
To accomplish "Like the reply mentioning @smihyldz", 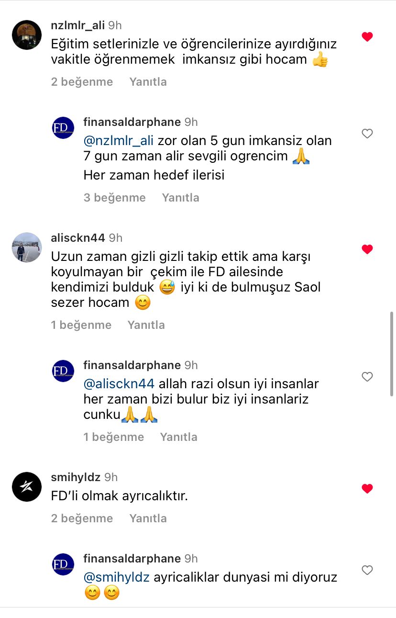I will pyautogui.click(x=367, y=571).
